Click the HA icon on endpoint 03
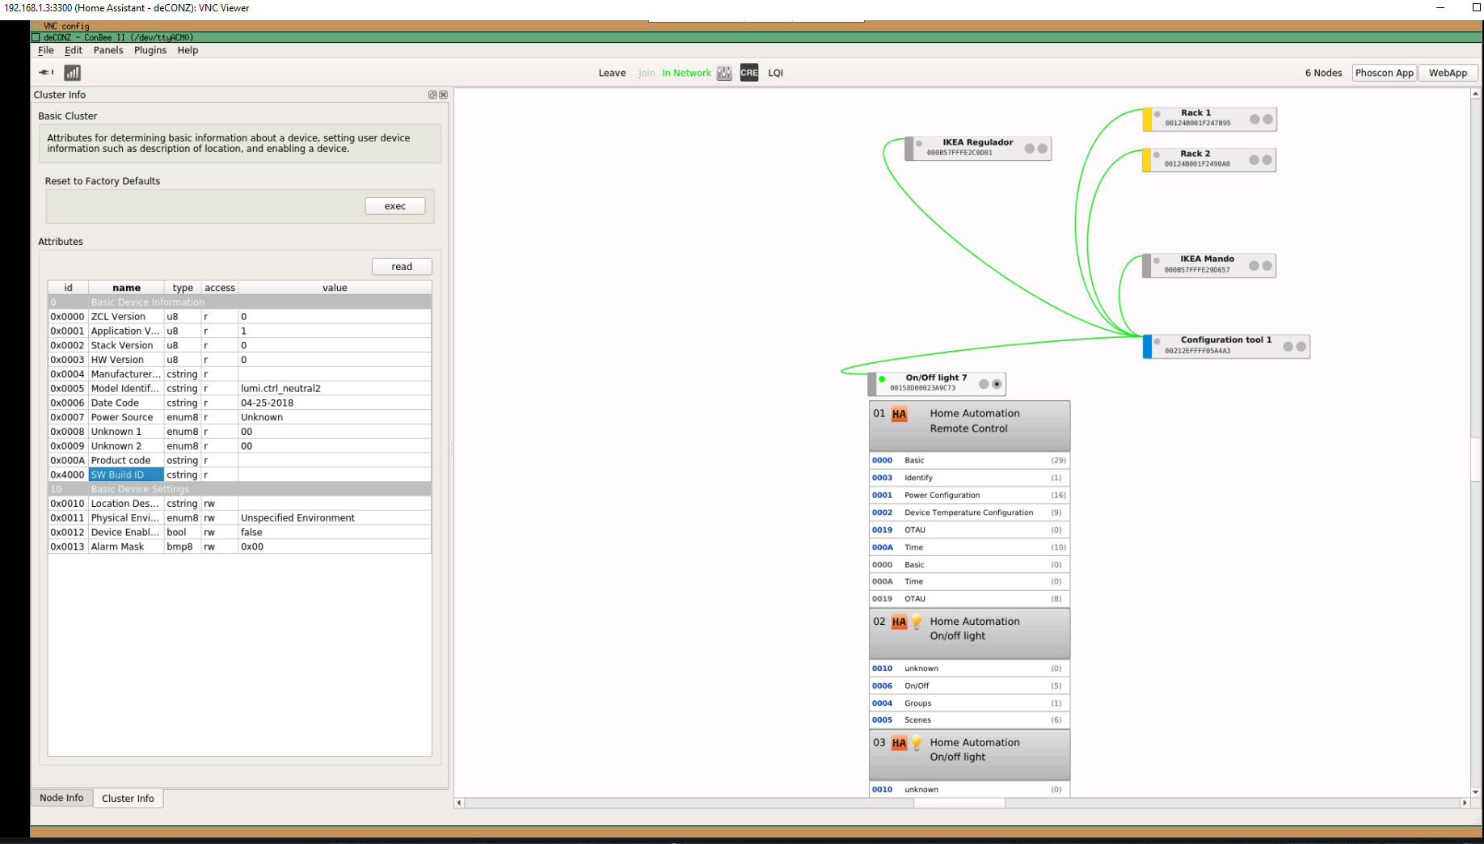 click(x=899, y=742)
